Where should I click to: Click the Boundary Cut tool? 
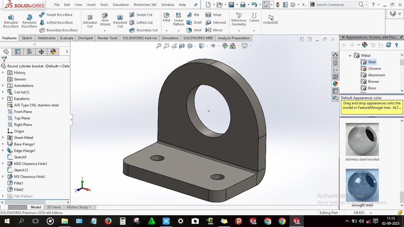pyautogui.click(x=143, y=30)
